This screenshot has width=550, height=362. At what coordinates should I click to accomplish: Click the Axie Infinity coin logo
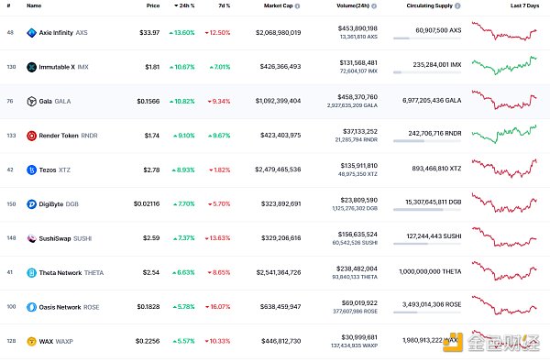[x=31, y=33]
